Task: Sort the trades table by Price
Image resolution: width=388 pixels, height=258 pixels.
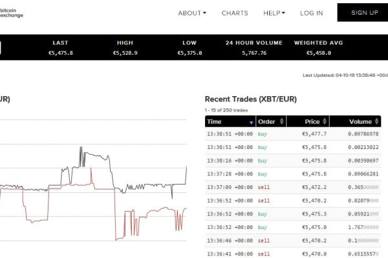Action: point(312,121)
